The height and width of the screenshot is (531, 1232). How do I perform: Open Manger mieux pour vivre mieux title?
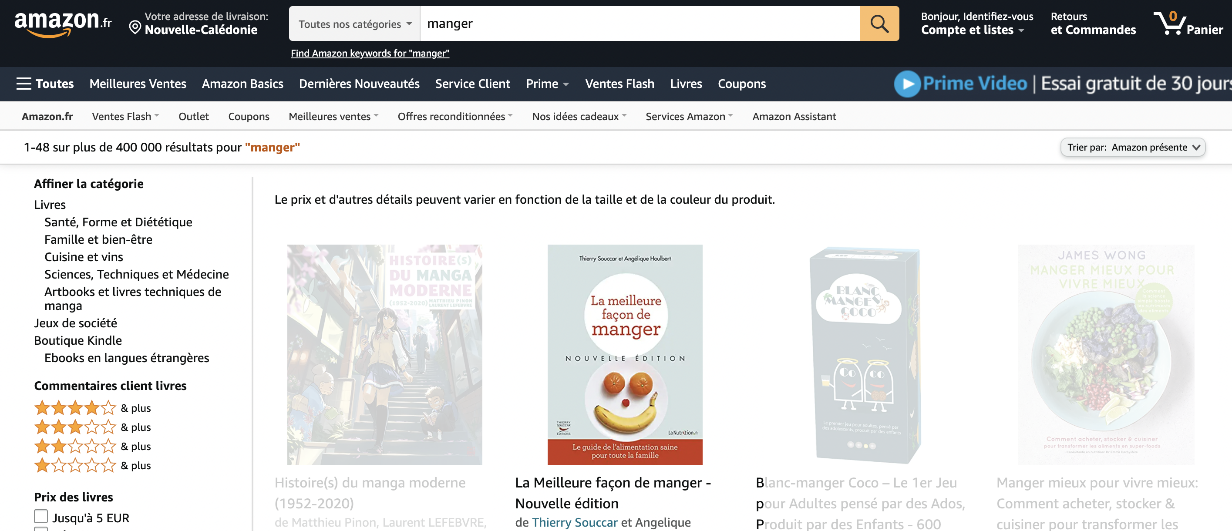(1097, 503)
